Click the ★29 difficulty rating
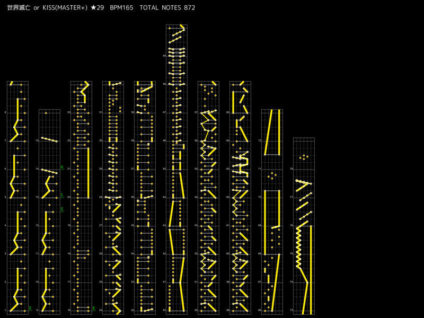The width and height of the screenshot is (424, 318). [98, 8]
